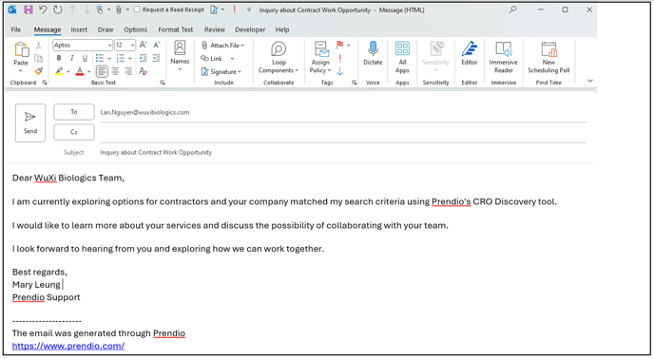
Task: Redo the last action
Action: 58,9
